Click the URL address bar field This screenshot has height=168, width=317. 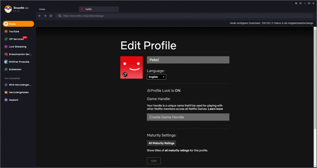pyautogui.click(x=184, y=16)
